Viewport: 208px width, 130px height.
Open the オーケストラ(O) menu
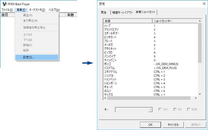tap(37, 10)
